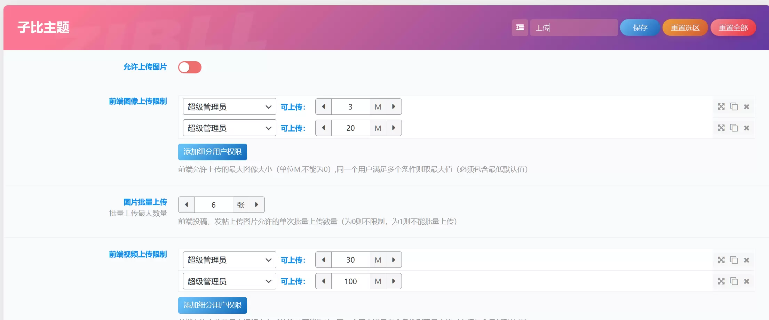Click the video size field showing 100
This screenshot has width=769, height=320.
tap(351, 281)
